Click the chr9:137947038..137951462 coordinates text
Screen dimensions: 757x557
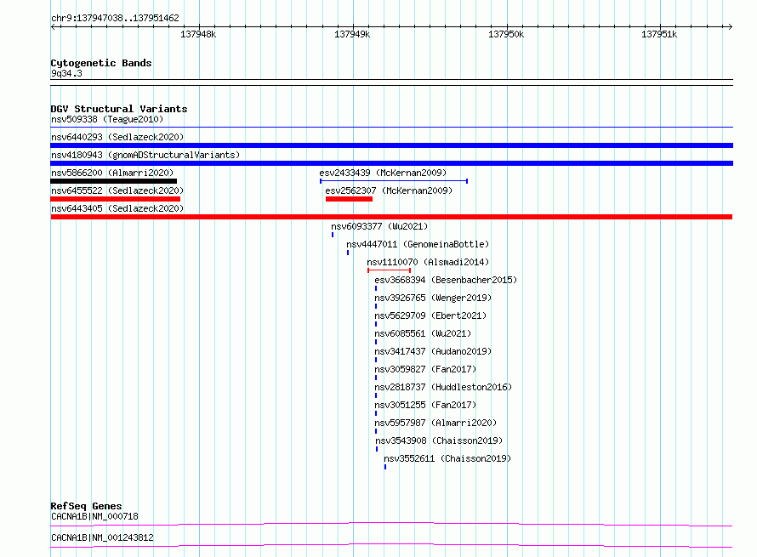point(115,18)
